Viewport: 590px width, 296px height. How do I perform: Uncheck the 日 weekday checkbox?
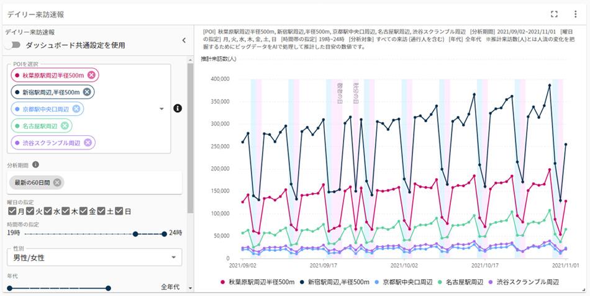point(119,211)
